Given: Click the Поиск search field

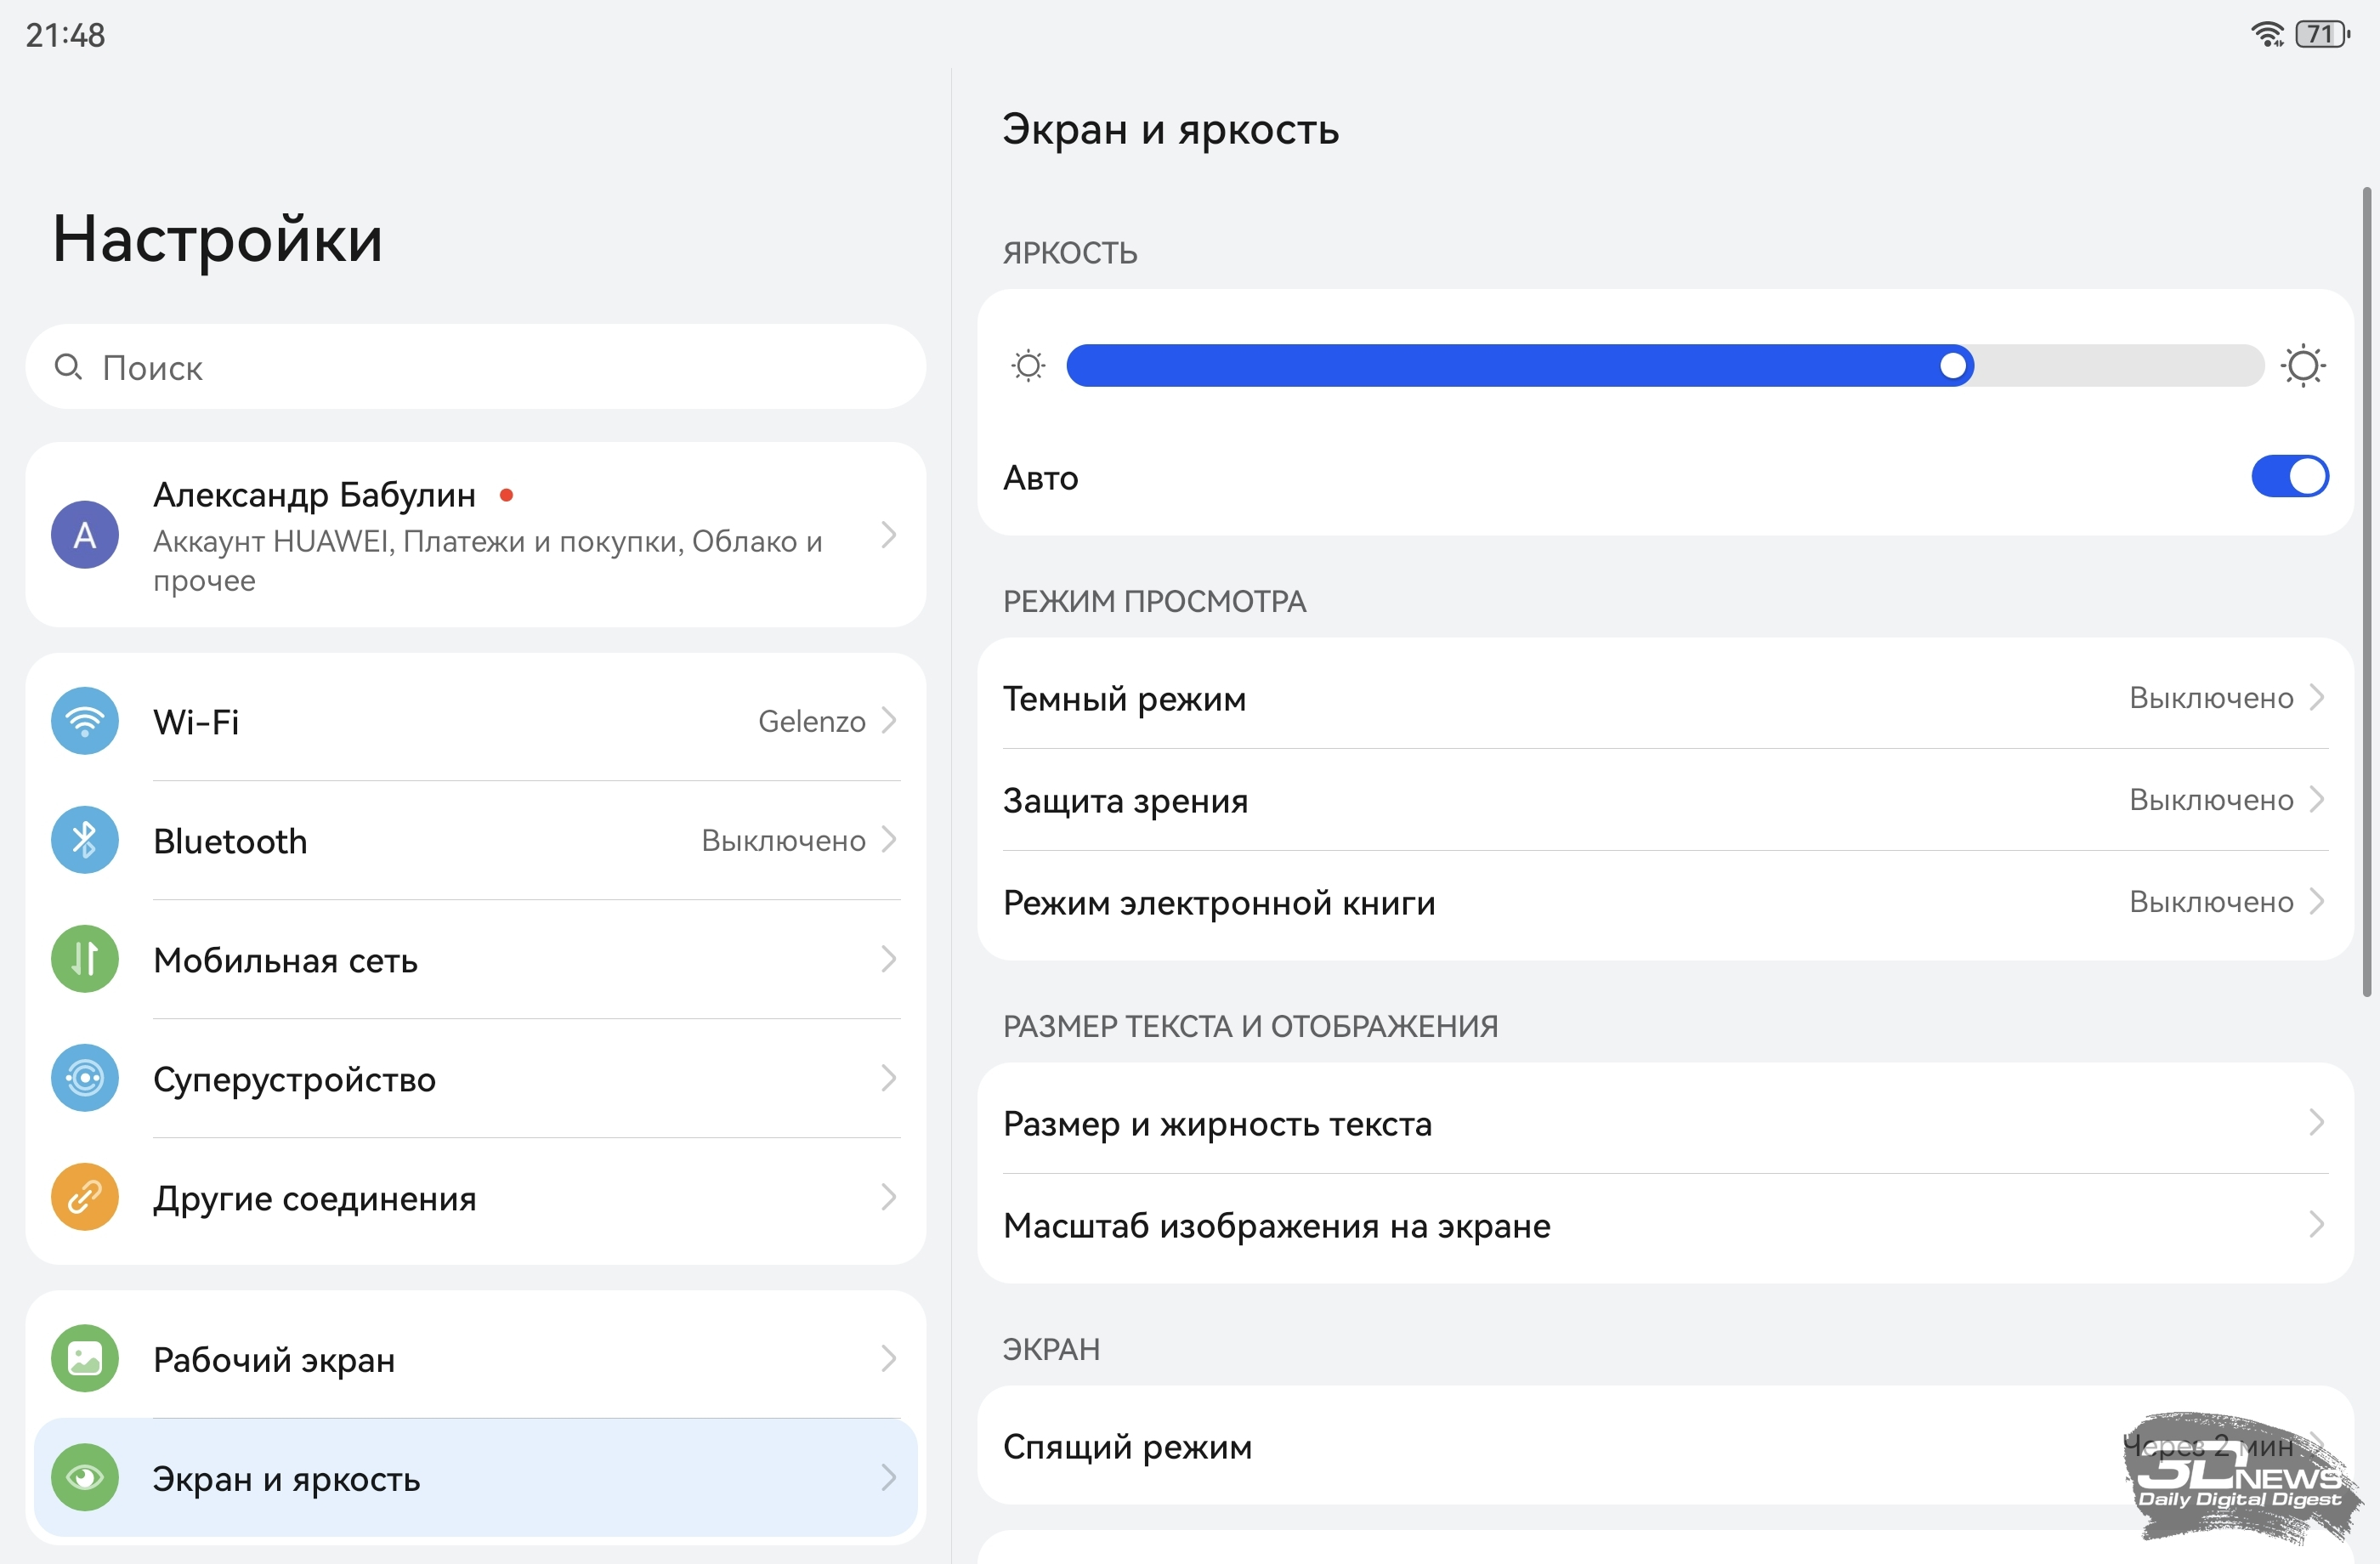Looking at the screenshot, I should tap(476, 367).
